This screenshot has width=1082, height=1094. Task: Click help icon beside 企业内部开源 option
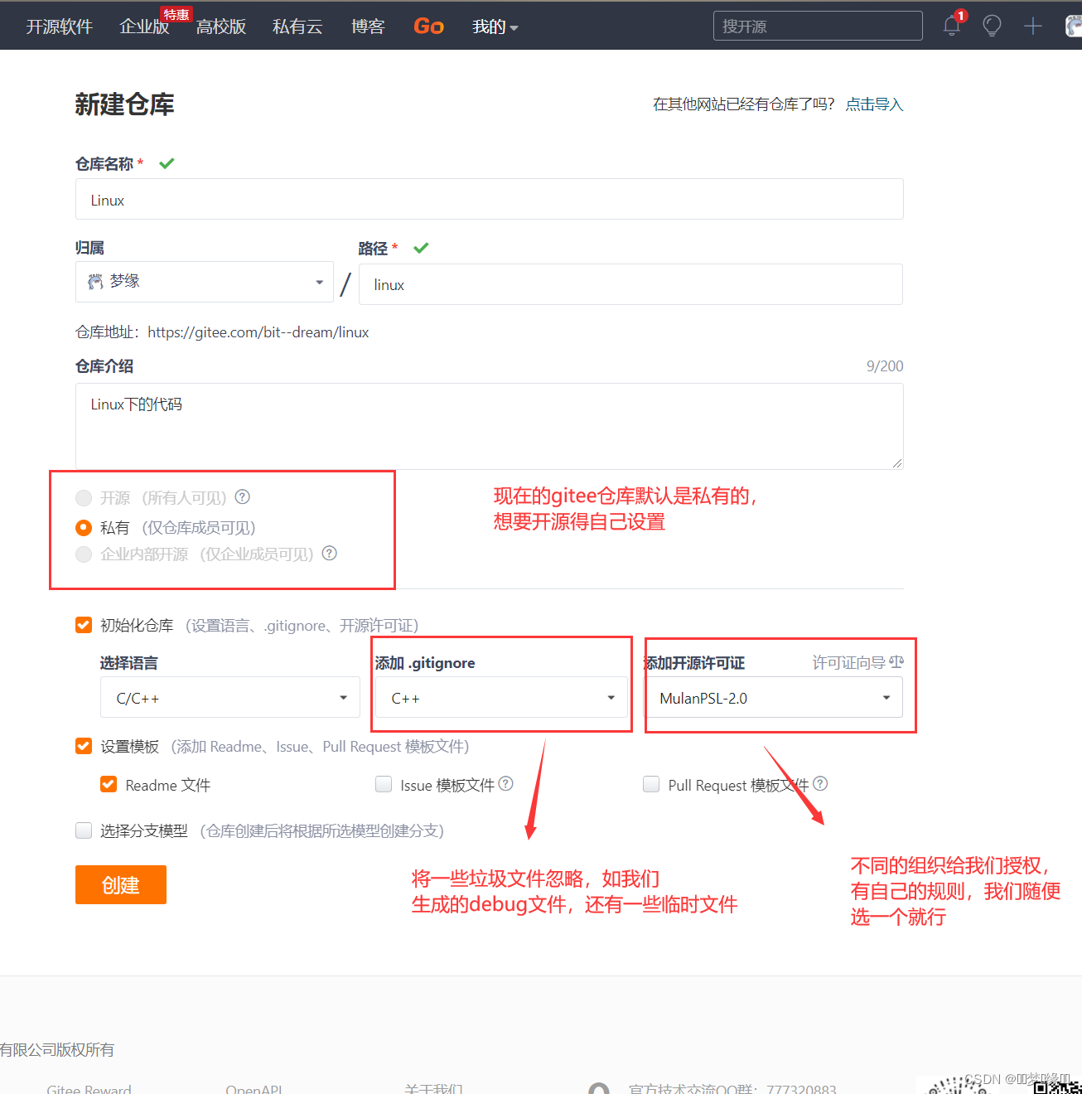[x=330, y=554]
